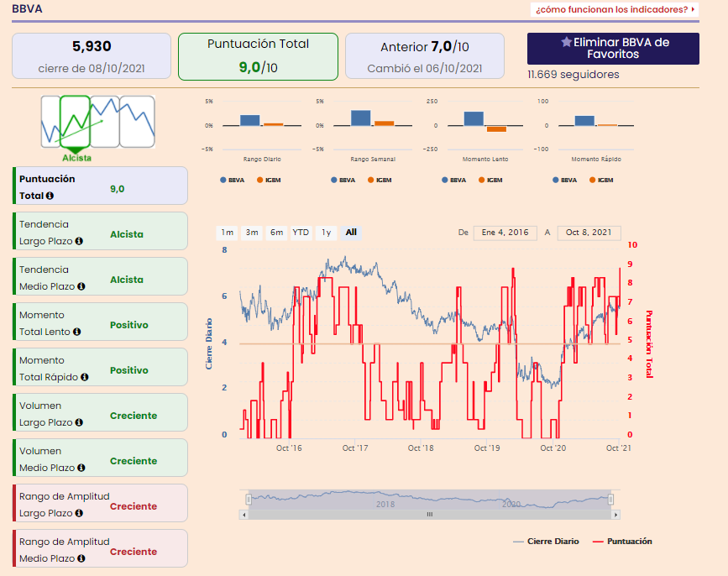Click the Rango Diario bar chart
The height and width of the screenshot is (576, 728).
pos(262,125)
